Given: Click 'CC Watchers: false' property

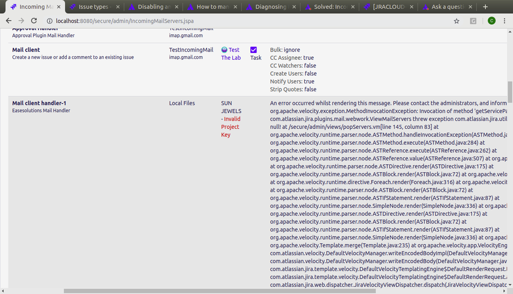Looking at the screenshot, I should (293, 65).
